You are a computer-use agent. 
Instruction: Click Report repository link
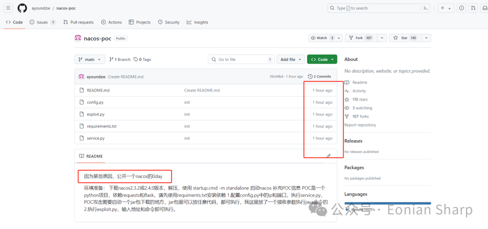click(360, 125)
